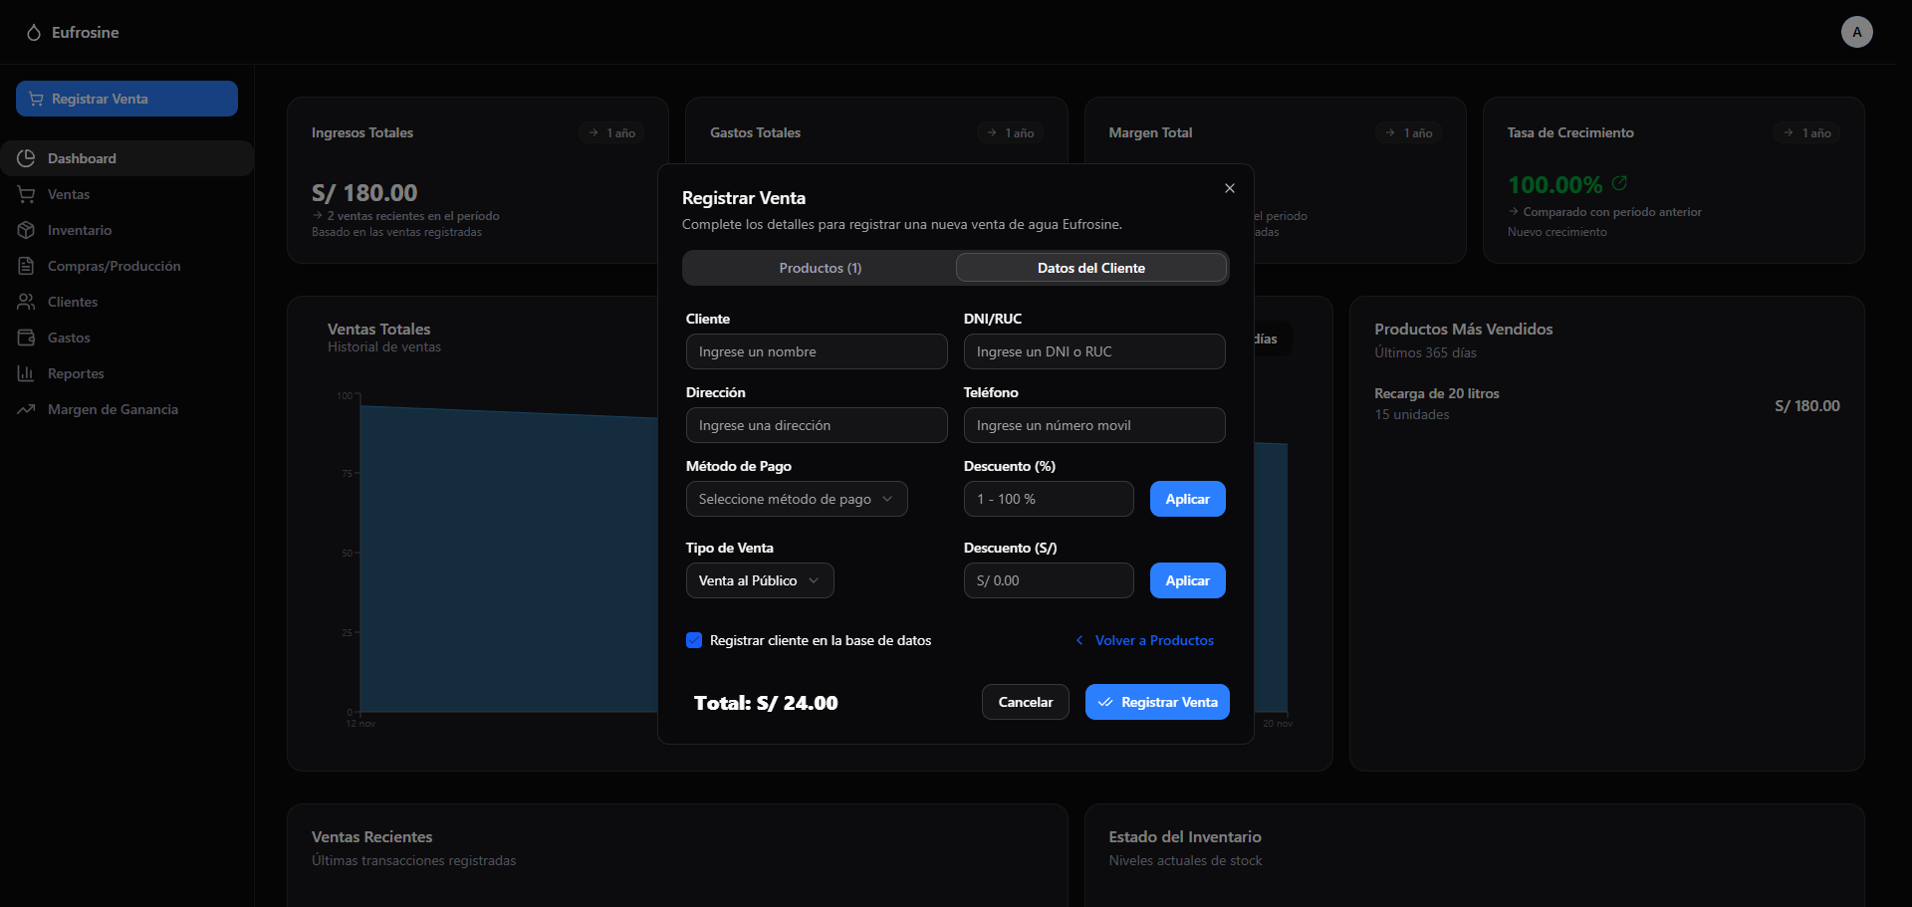The height and width of the screenshot is (907, 1912).
Task: Close the Registrar Venta dialog with X
Action: 1230,188
